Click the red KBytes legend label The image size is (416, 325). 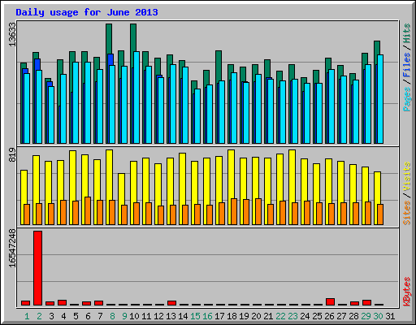point(407,292)
